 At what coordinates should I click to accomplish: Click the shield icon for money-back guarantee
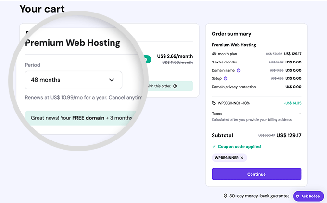(x=226, y=196)
